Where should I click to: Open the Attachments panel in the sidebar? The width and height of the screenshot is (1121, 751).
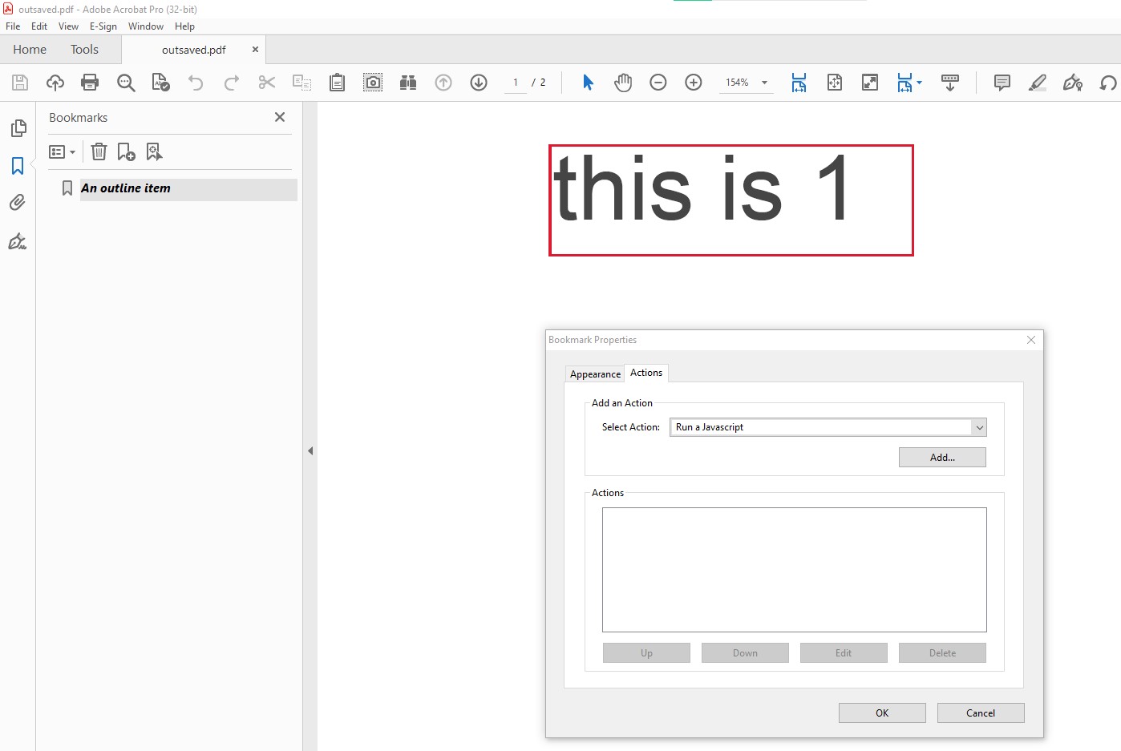tap(18, 203)
